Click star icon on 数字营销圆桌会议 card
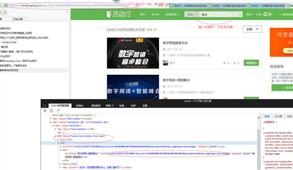The height and width of the screenshot is (170, 293). coord(224,63)
